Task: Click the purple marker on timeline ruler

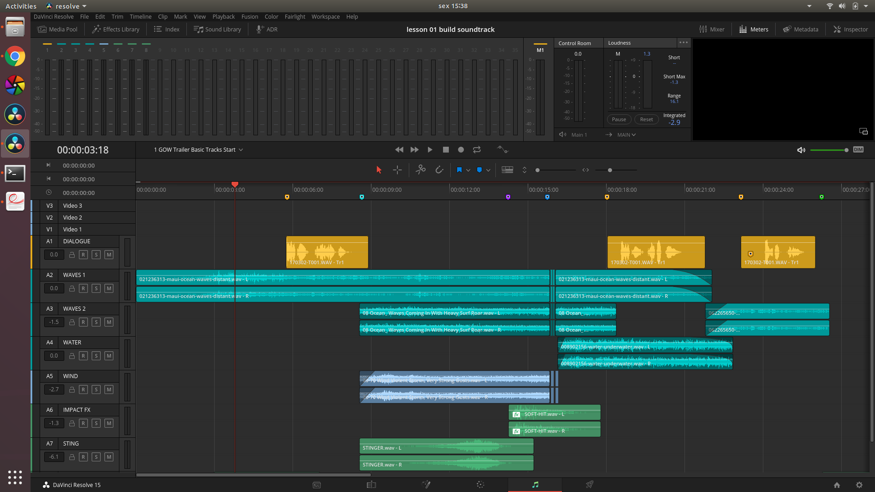Action: tap(508, 197)
